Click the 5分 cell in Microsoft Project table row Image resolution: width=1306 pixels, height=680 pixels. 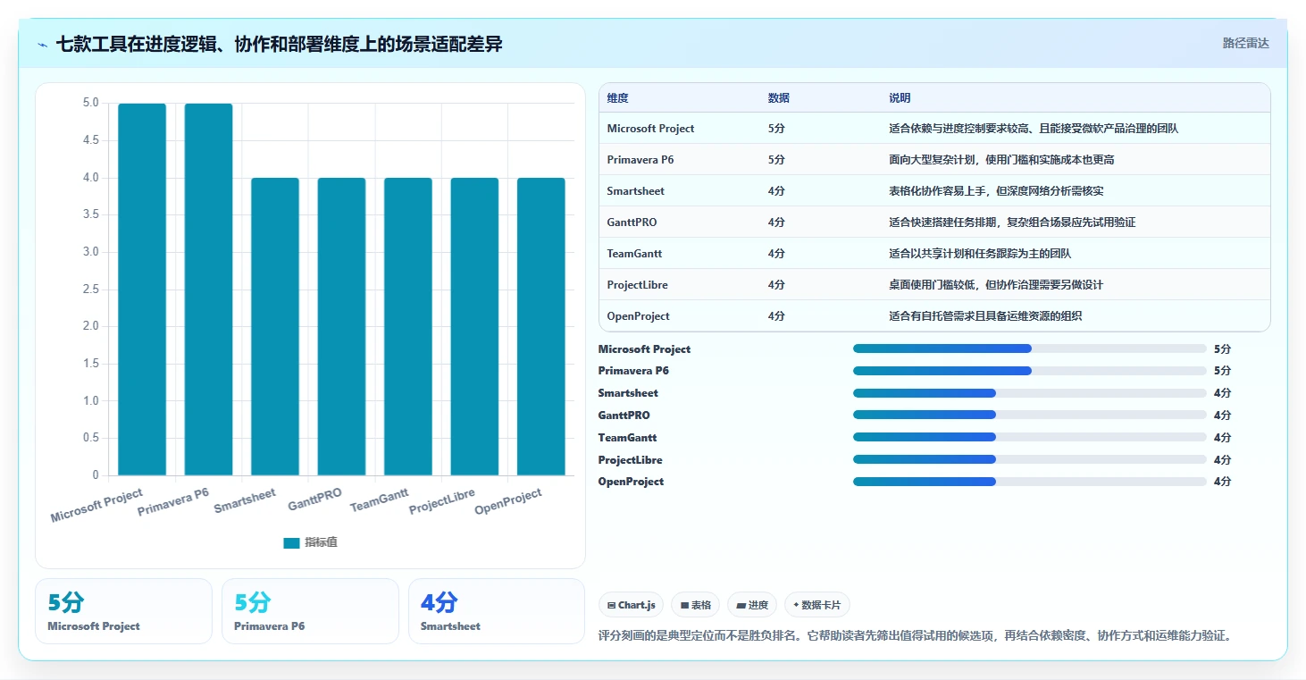tap(776, 129)
